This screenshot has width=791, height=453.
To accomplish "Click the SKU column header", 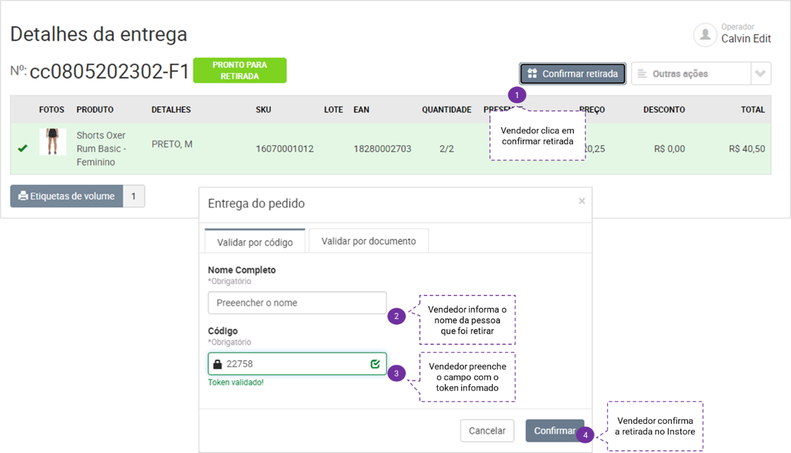I will click(263, 110).
